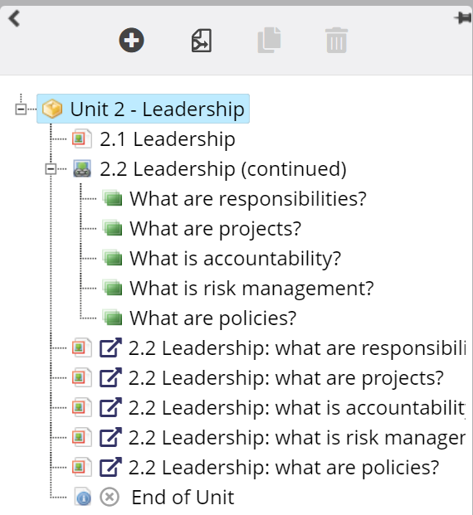Click the external link icon beside policies page
The image size is (473, 515).
(x=110, y=467)
